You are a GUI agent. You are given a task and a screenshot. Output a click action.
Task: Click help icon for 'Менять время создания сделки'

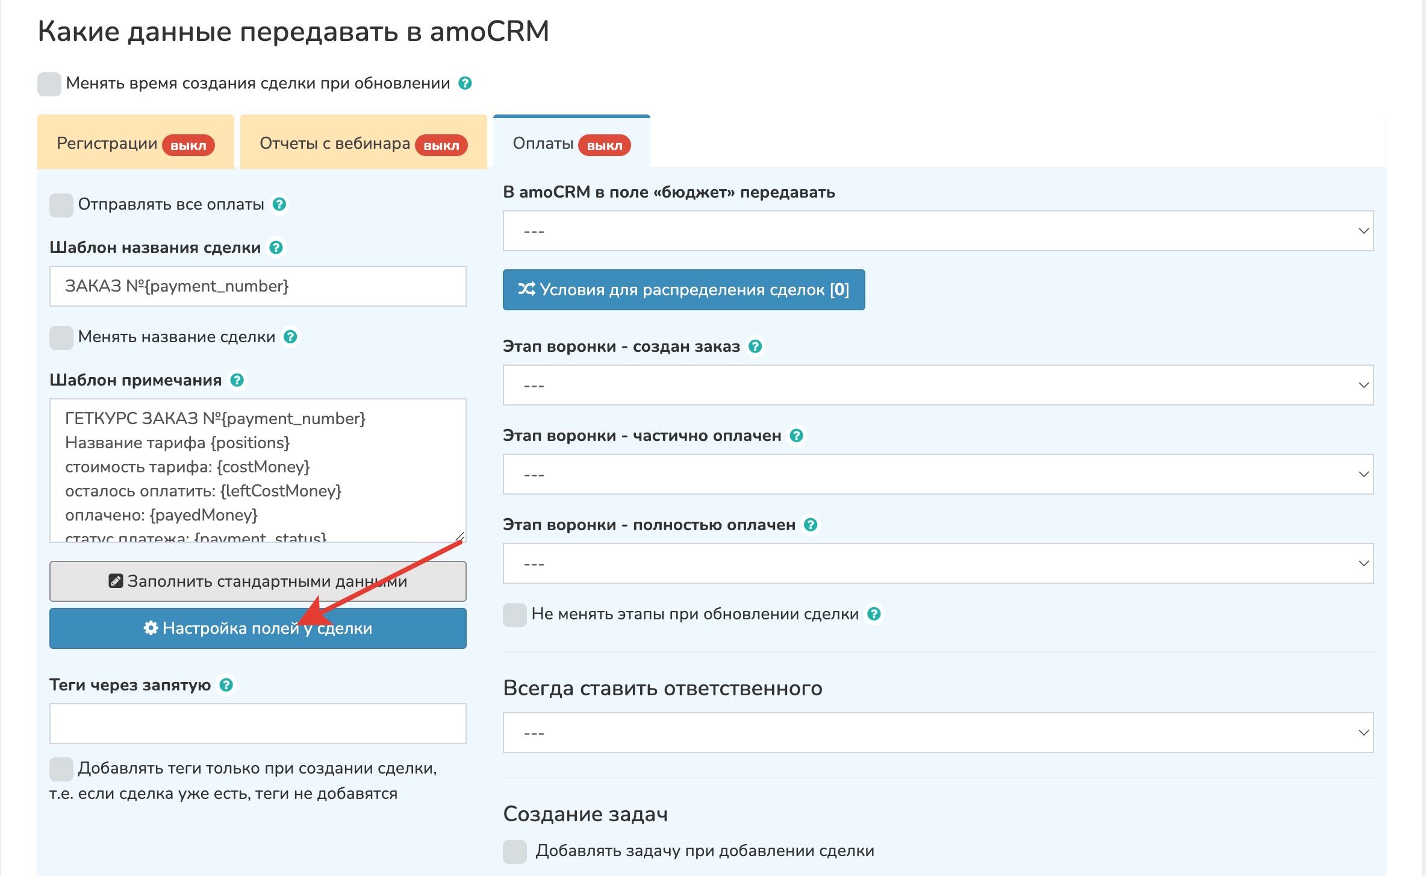pos(465,83)
